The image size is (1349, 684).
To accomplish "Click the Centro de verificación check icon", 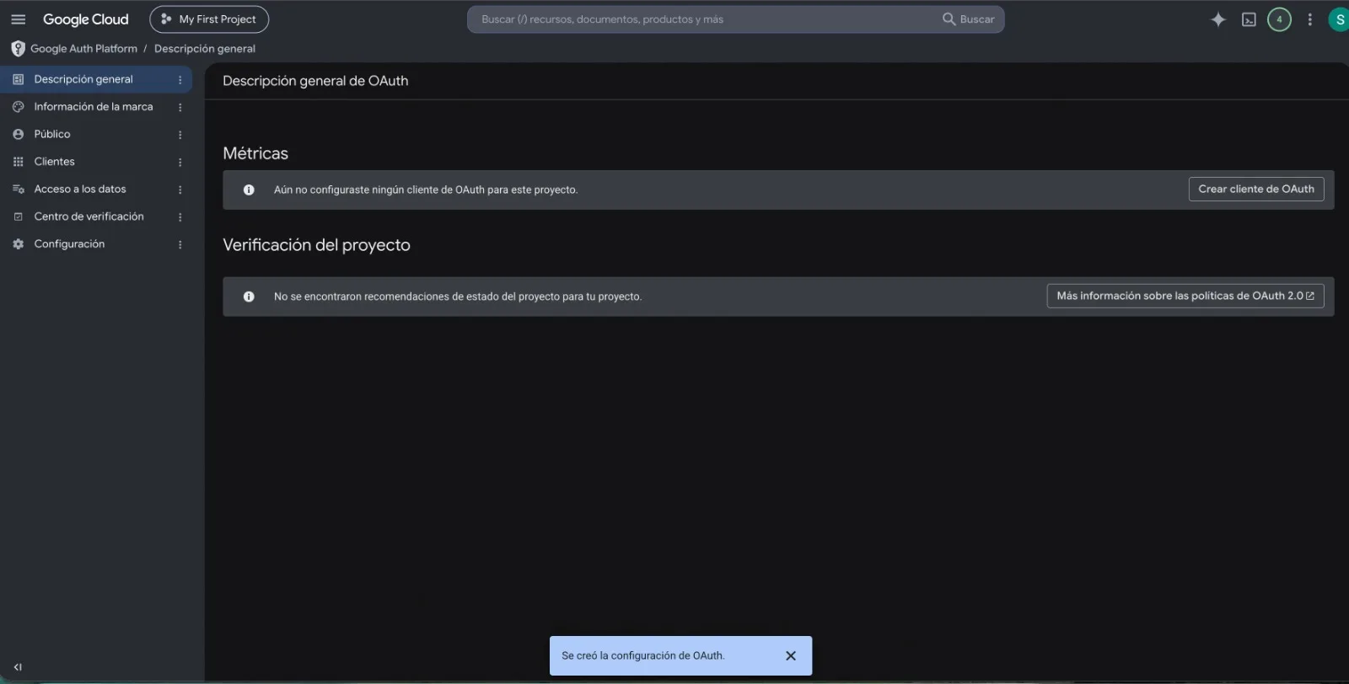I will click(x=18, y=216).
